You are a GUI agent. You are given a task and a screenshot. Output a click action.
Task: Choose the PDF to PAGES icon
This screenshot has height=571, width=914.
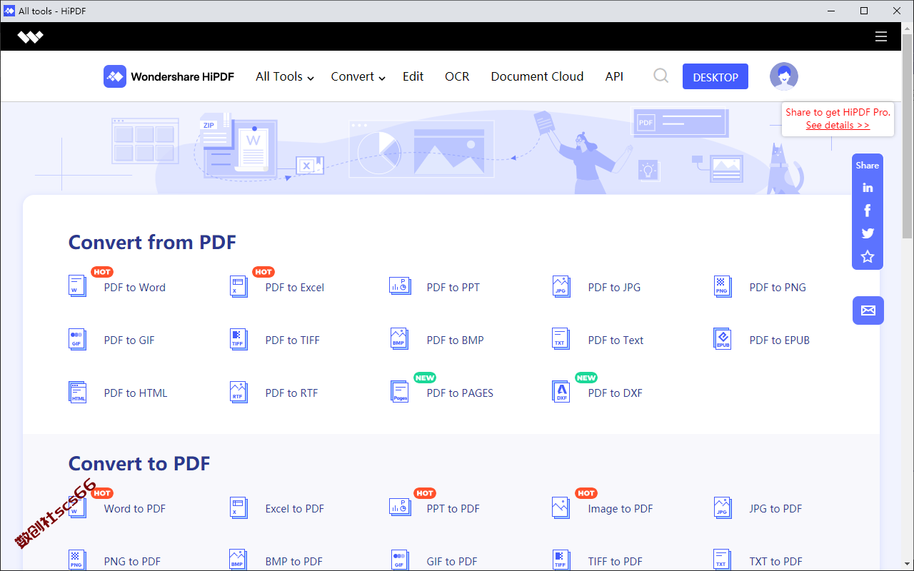[400, 393]
